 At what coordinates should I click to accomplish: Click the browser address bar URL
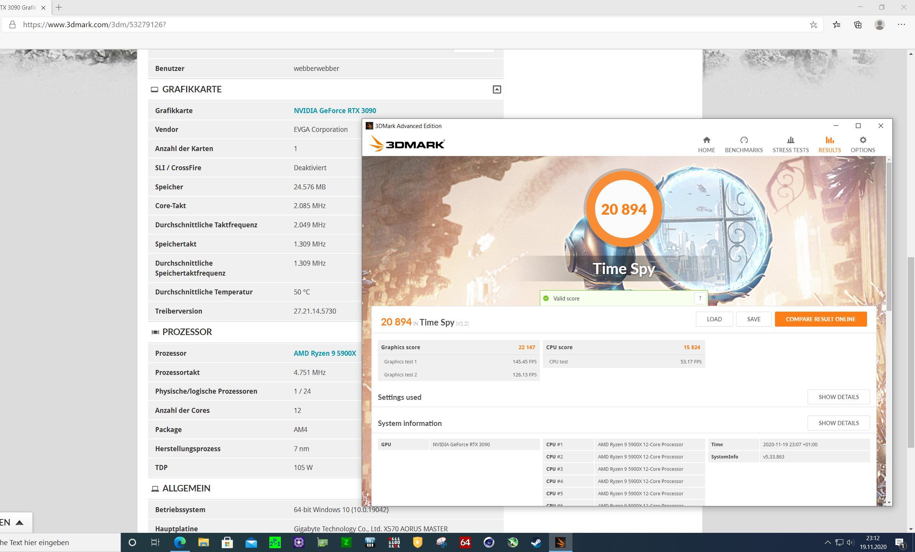[x=94, y=25]
